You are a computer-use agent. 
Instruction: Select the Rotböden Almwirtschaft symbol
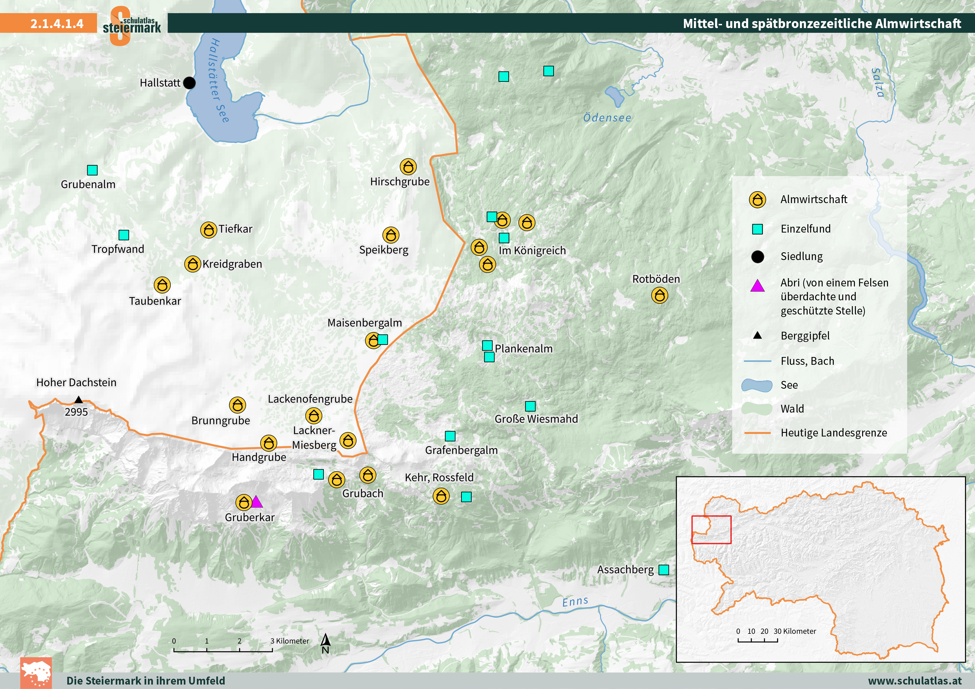[659, 295]
